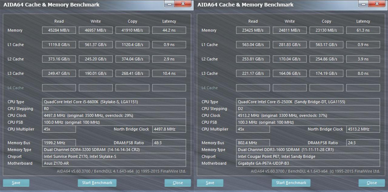Close right AIDA64 window via title bar X

(377, 4)
